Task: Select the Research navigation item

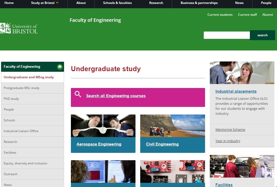Action: point(156,3)
